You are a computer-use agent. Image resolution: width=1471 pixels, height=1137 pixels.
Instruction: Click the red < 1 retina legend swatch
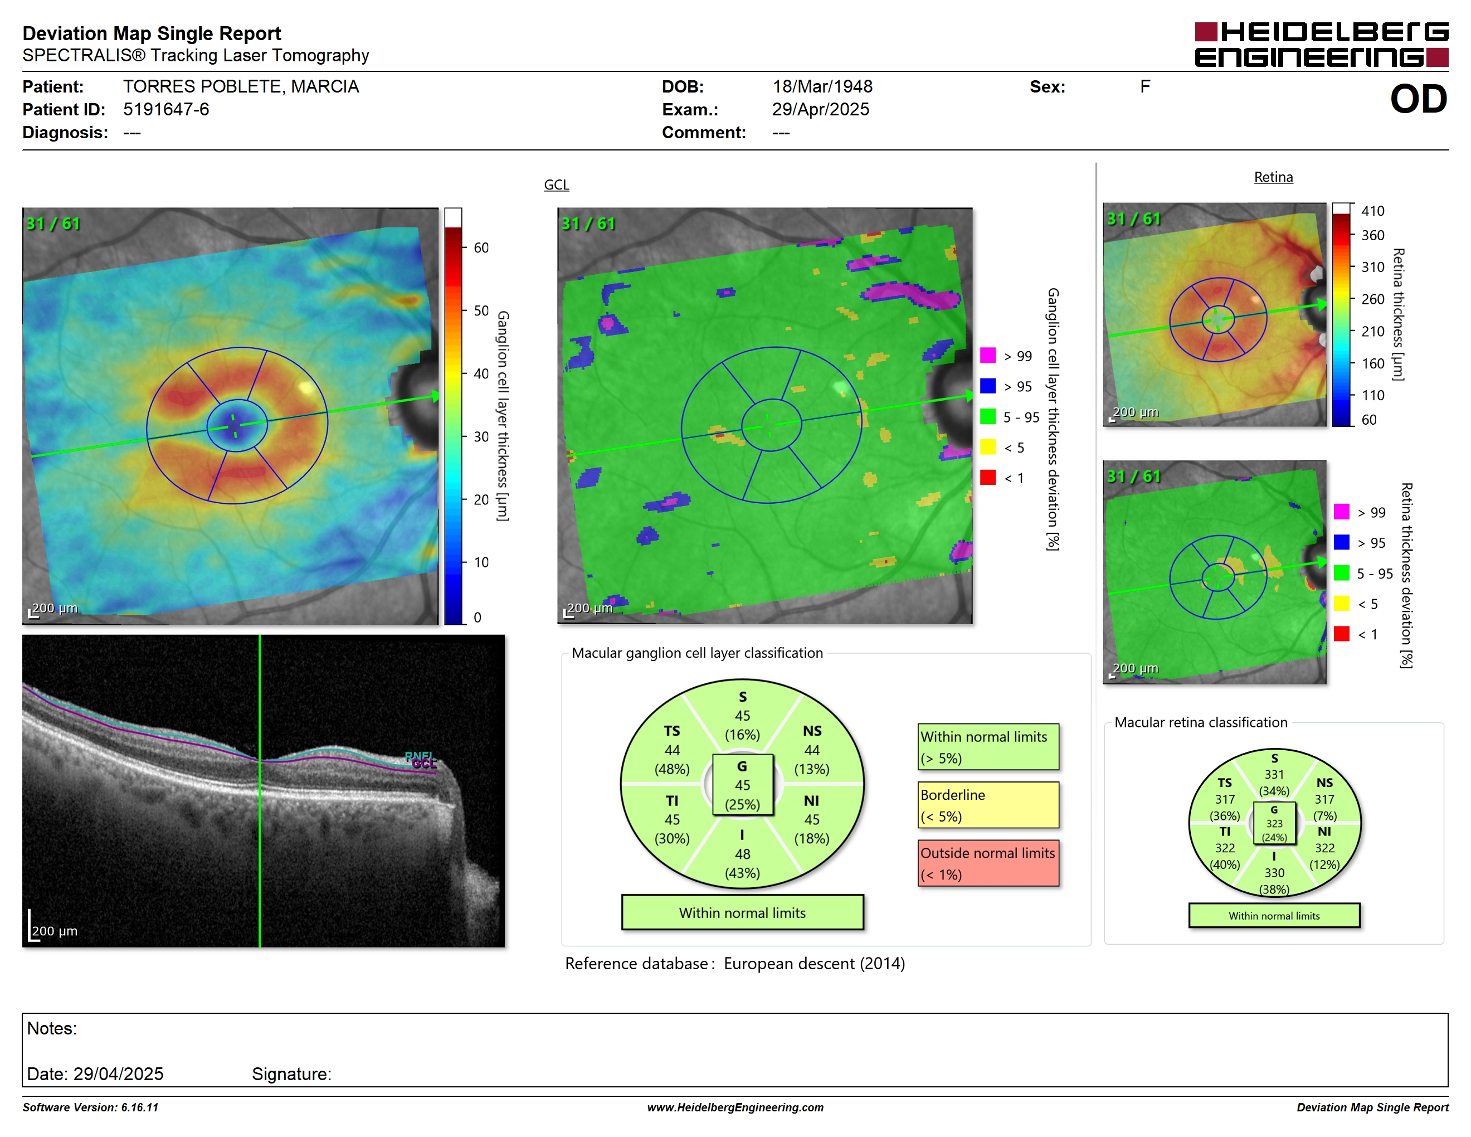[x=1341, y=634]
